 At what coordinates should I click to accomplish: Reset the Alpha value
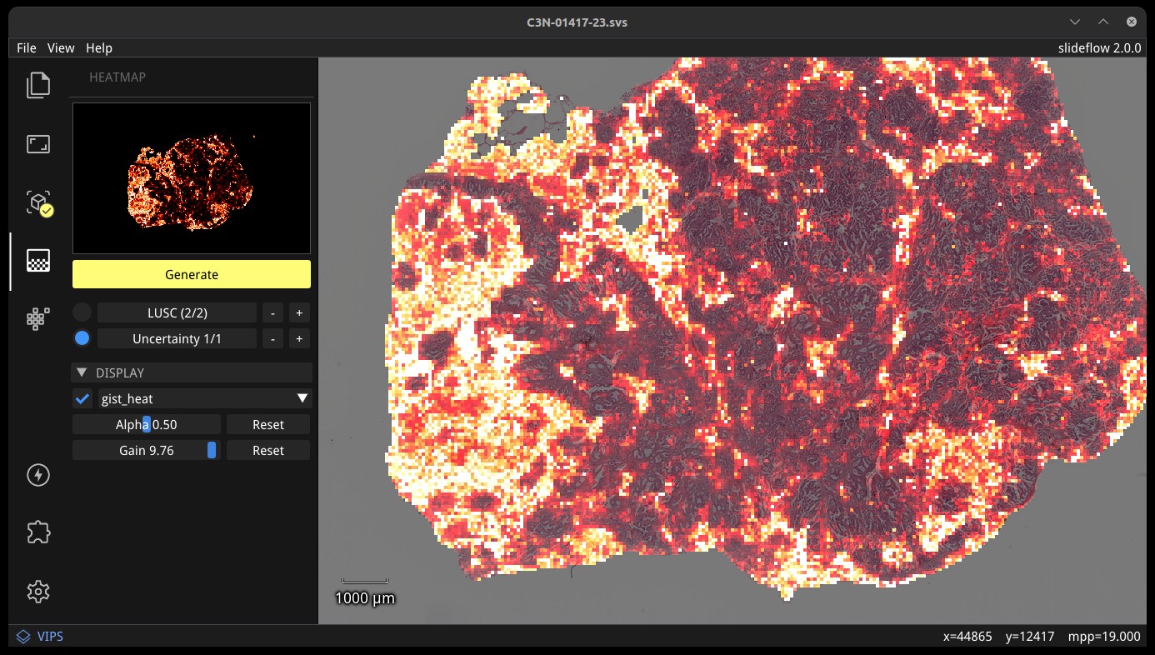click(268, 424)
